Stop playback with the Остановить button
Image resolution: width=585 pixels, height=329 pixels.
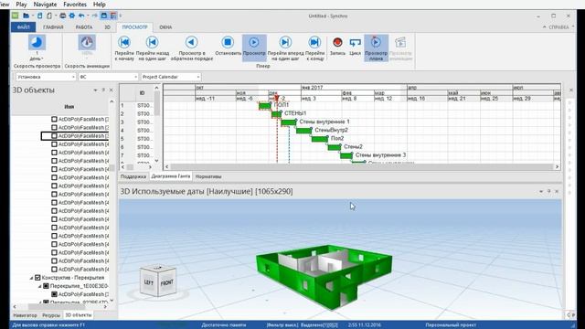228,42
